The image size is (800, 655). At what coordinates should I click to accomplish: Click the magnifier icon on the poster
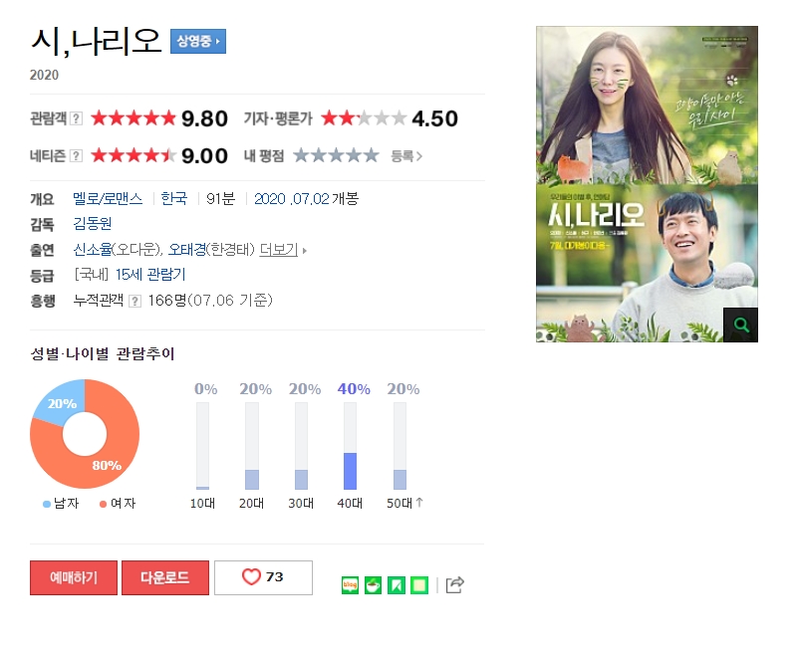pos(740,325)
